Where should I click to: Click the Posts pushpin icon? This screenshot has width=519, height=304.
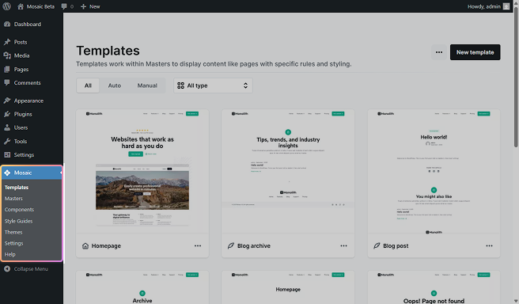click(x=7, y=42)
